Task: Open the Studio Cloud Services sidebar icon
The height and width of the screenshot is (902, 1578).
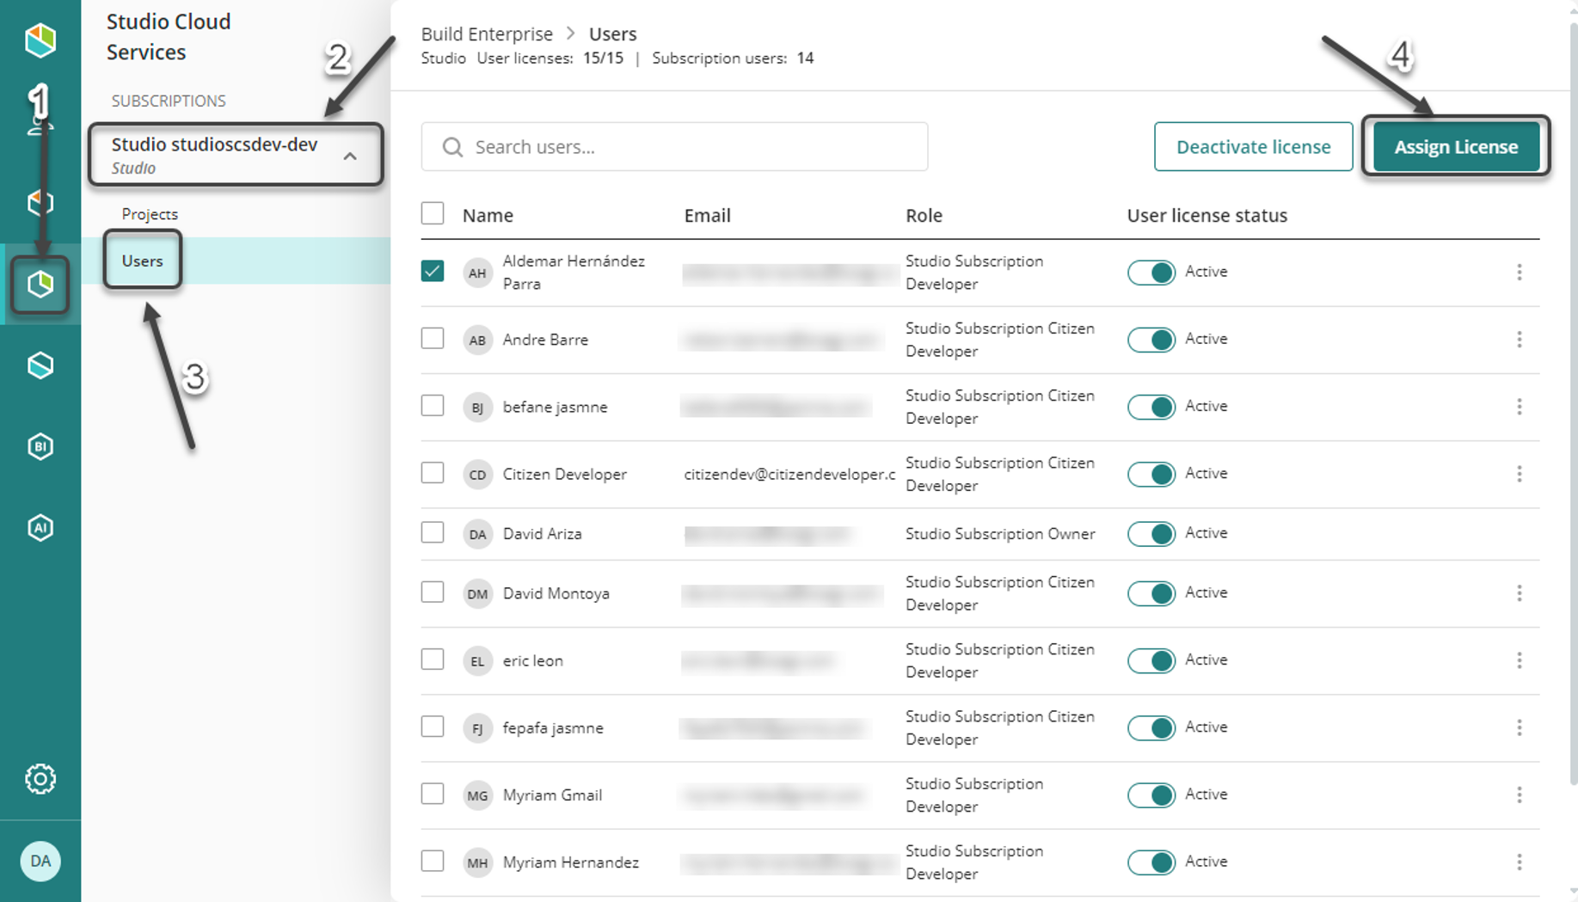Action: [x=40, y=284]
